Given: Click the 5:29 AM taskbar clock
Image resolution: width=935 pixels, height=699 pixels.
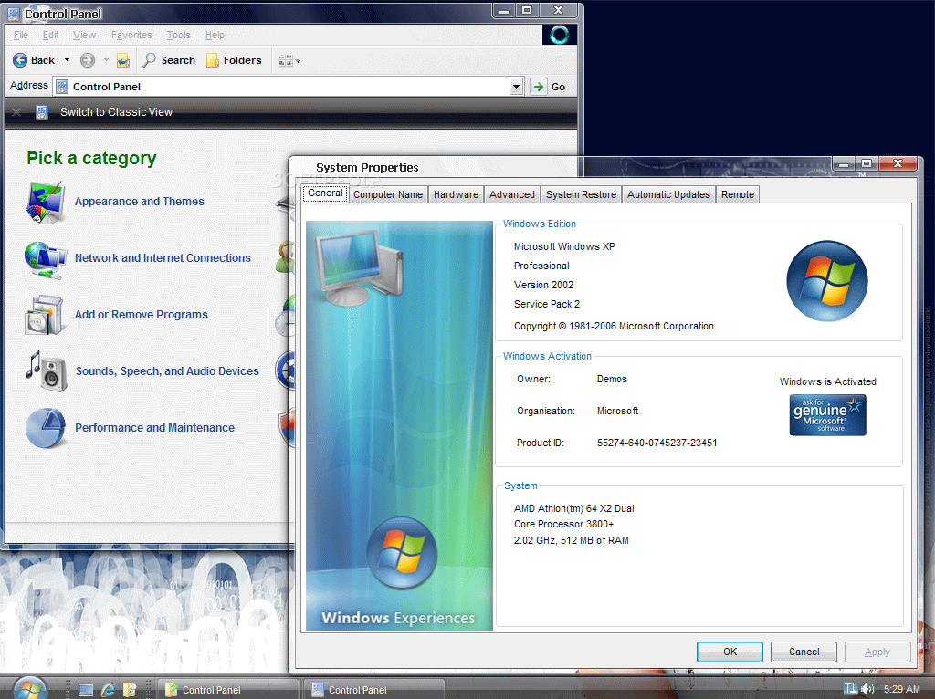Looking at the screenshot, I should (901, 689).
